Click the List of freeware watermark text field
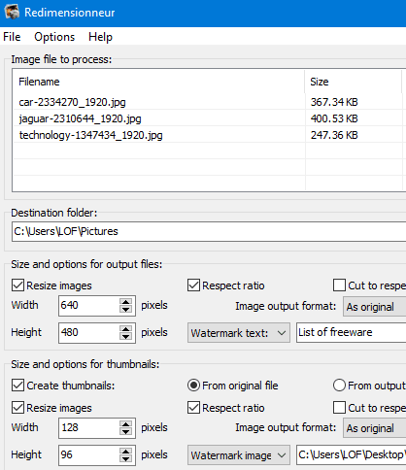 352,332
